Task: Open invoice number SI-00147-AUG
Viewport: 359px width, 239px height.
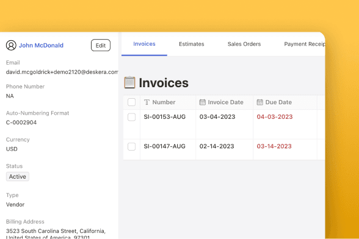Action: click(165, 146)
